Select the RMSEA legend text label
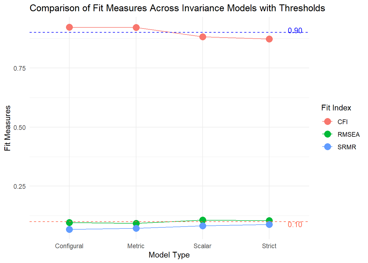The height and width of the screenshot is (263, 368). pyautogui.click(x=348, y=135)
